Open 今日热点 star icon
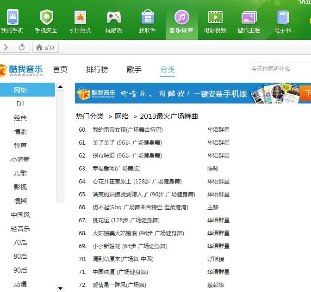Image resolution: width=311 pixels, height=292 pixels. tap(80, 18)
